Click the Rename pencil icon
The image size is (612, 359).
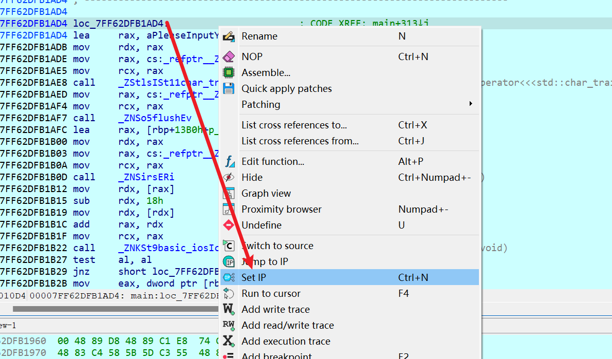229,36
